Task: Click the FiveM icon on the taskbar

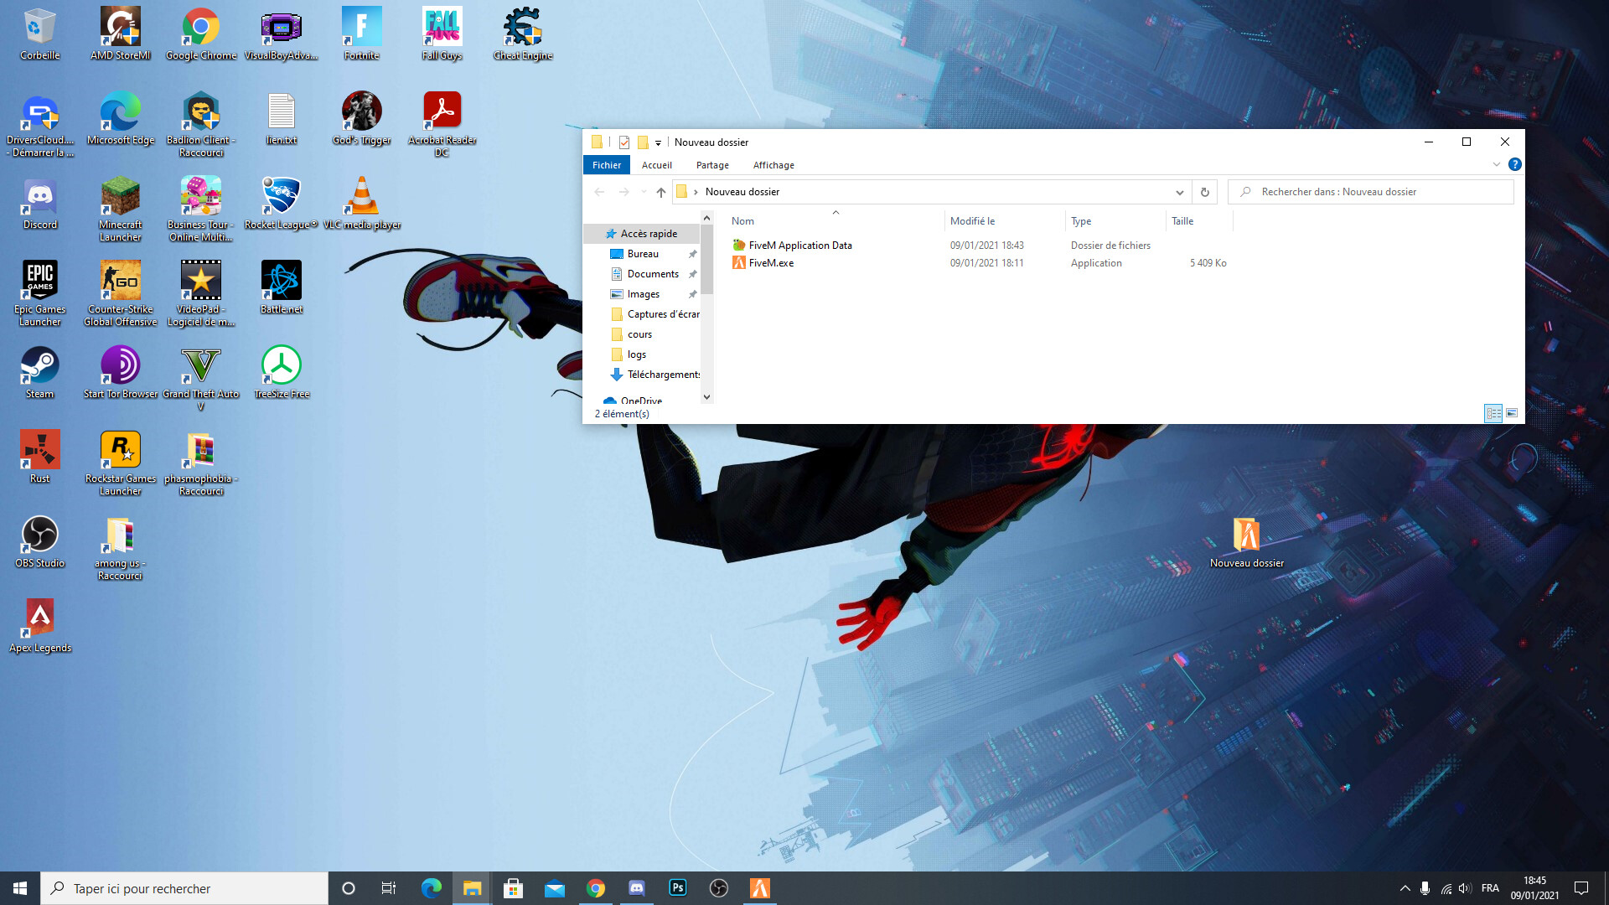Action: pyautogui.click(x=759, y=888)
